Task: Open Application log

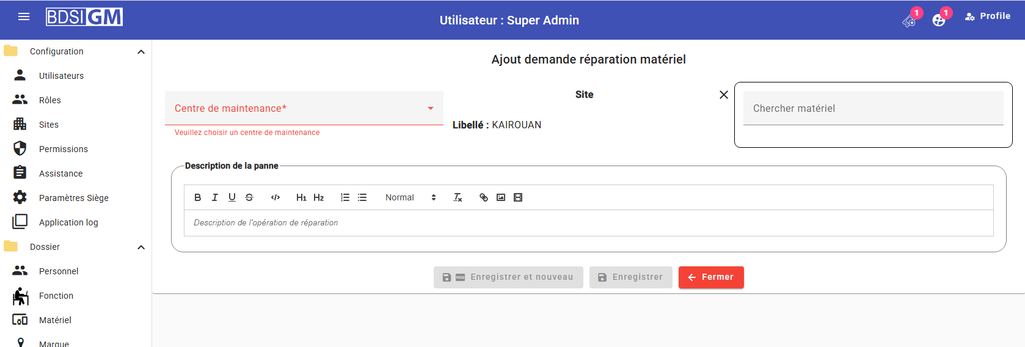Action: click(68, 222)
